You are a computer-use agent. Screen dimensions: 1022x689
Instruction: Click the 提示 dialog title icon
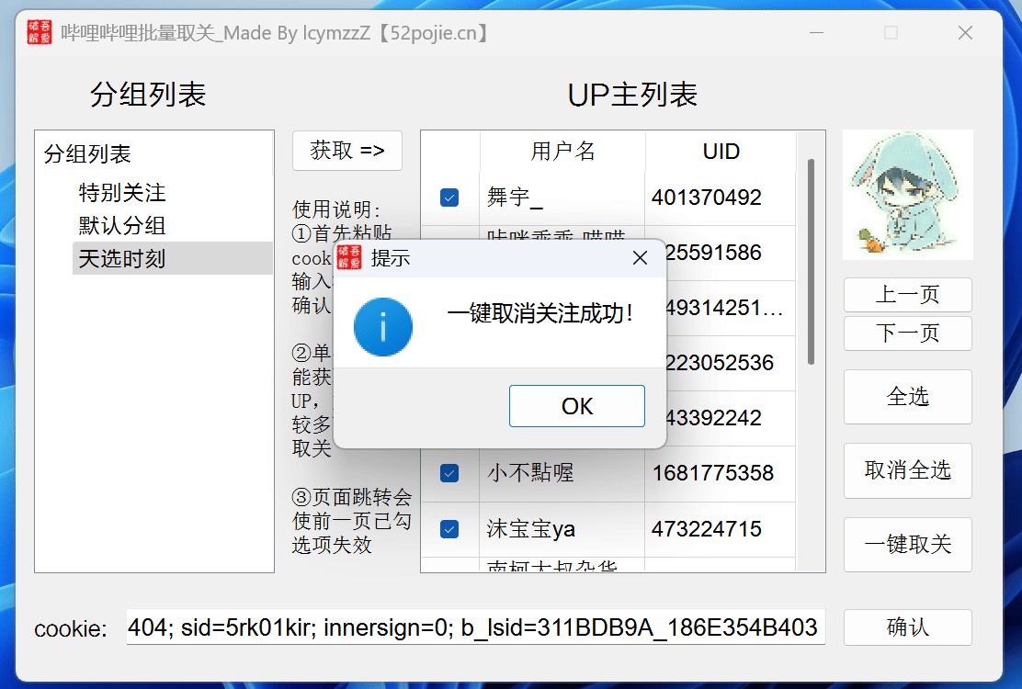350,258
